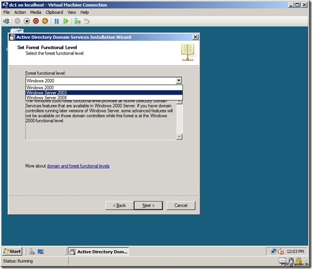Screen dimensions: 312x269
Task: Open the Help menu
Action: tap(85, 12)
